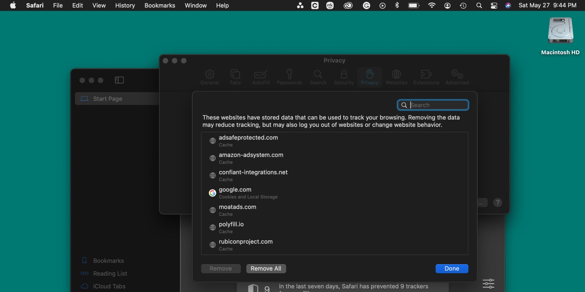Open the General preferences tab
This screenshot has width=585, height=292.
(x=210, y=77)
